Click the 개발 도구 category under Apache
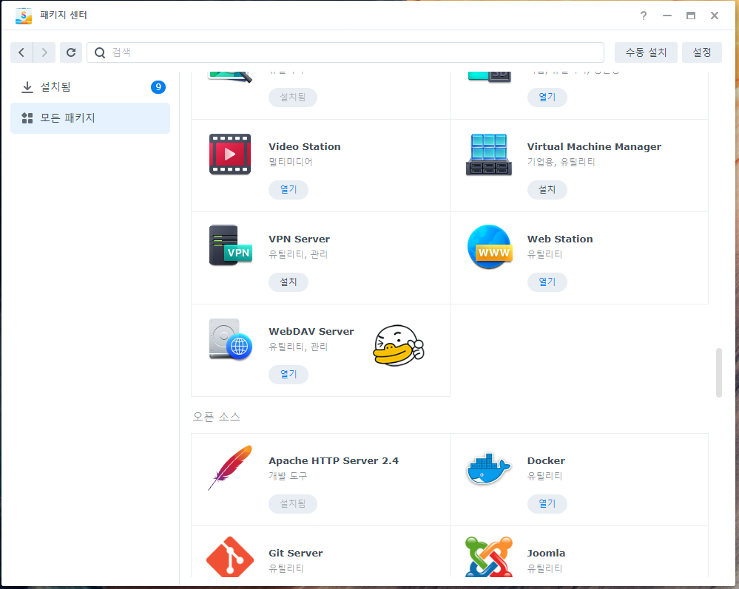Screen dimensions: 739x589 tap(288, 476)
